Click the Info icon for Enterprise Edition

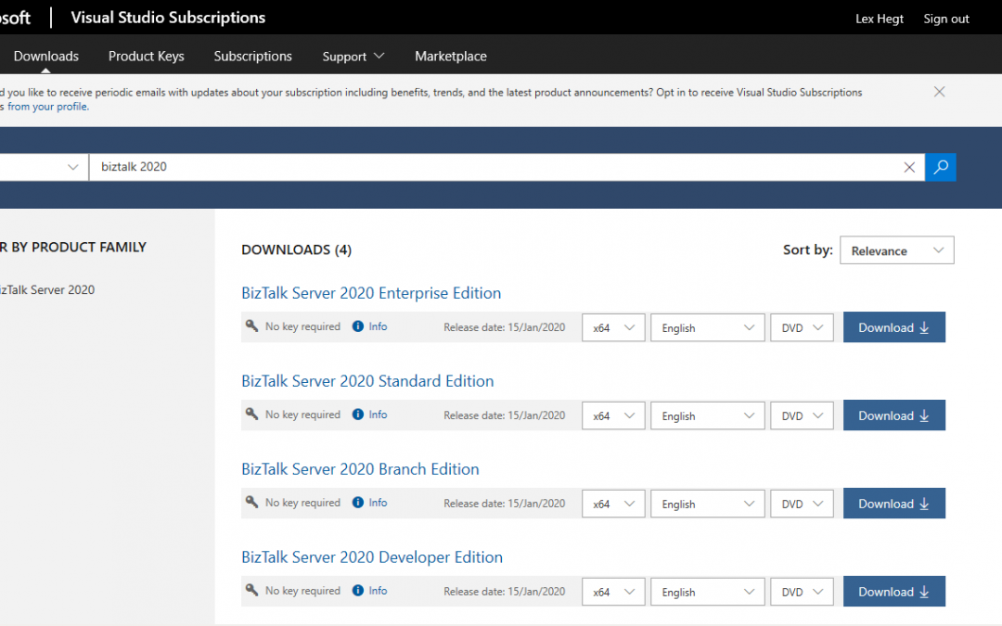[358, 326]
